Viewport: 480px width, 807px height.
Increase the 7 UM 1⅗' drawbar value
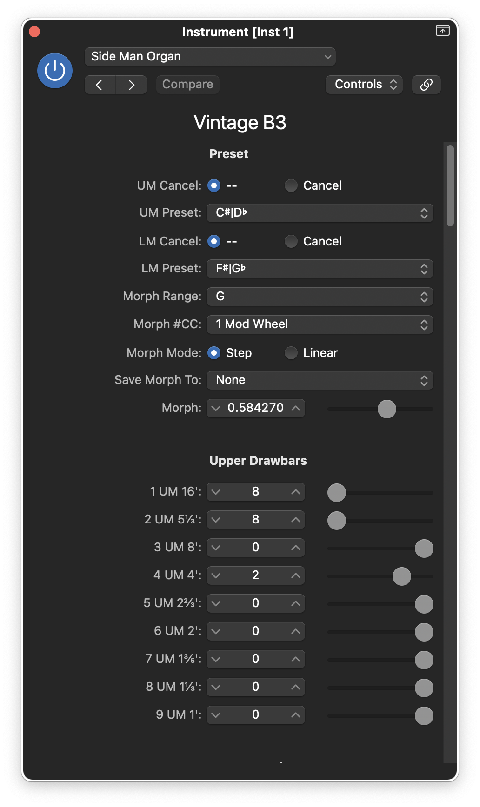click(296, 659)
